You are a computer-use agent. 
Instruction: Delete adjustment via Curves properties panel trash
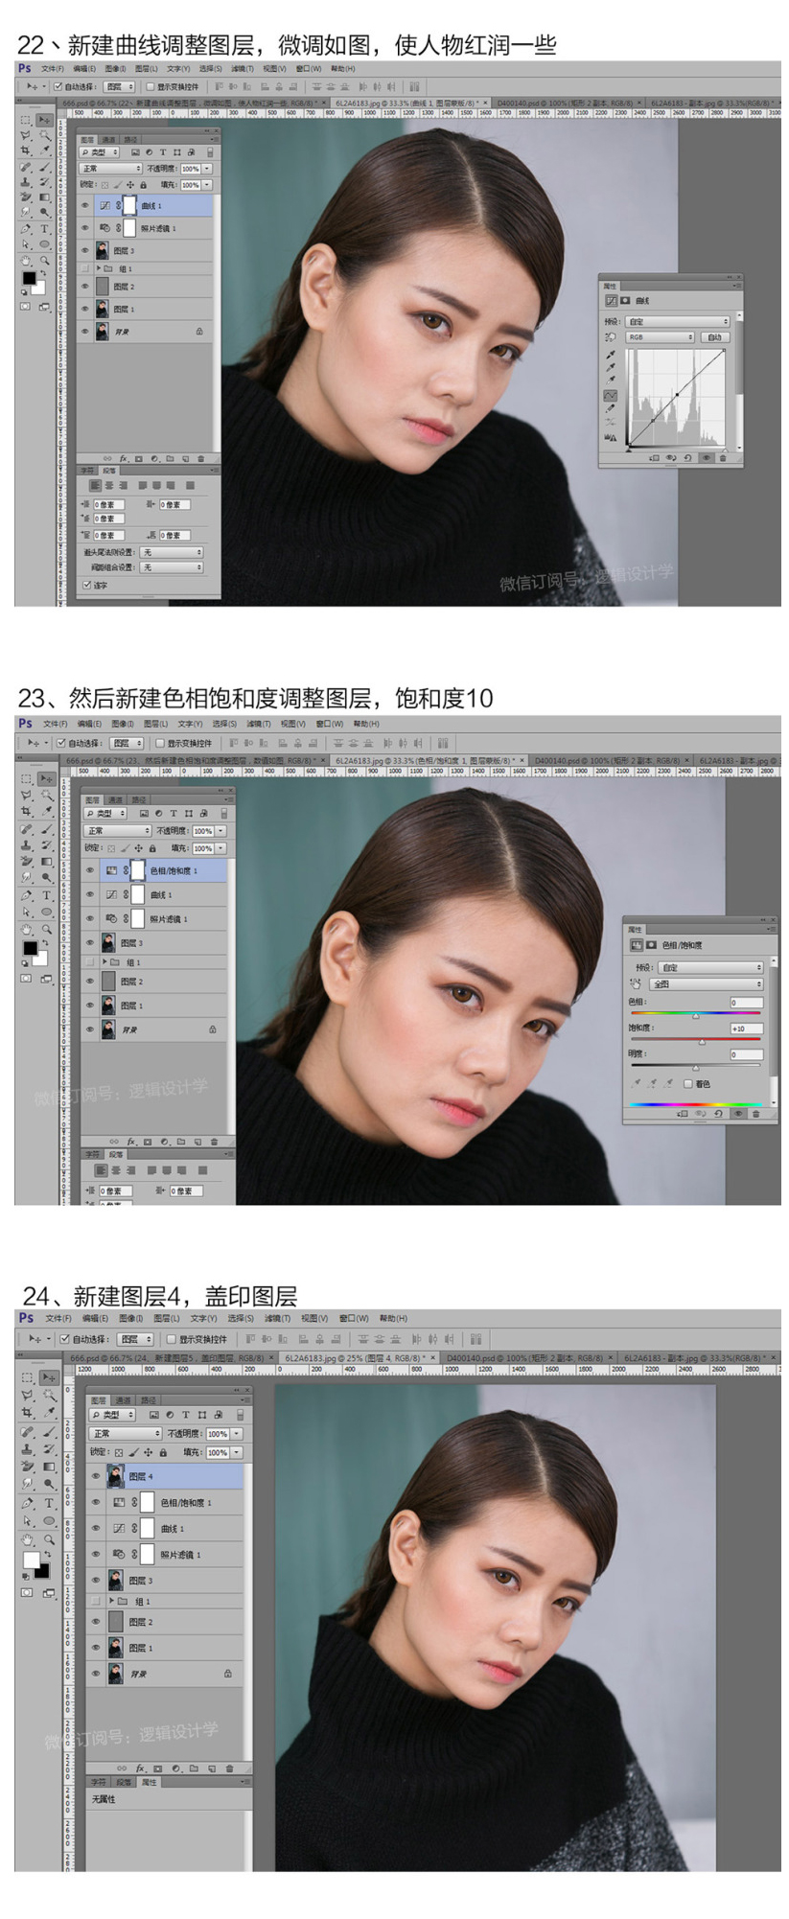723,458
